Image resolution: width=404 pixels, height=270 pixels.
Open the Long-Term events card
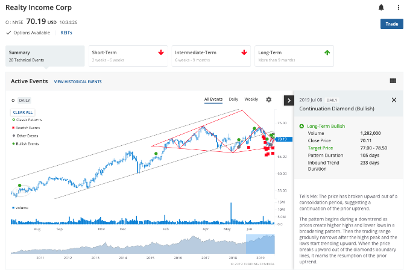[294, 56]
